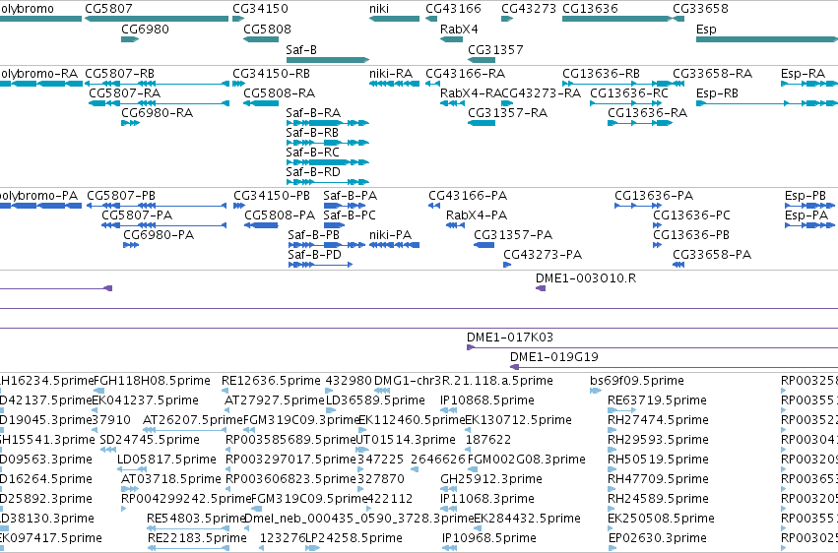The image size is (838, 553).
Task: Click the CG13636-RB transcript
Action: click(x=616, y=84)
